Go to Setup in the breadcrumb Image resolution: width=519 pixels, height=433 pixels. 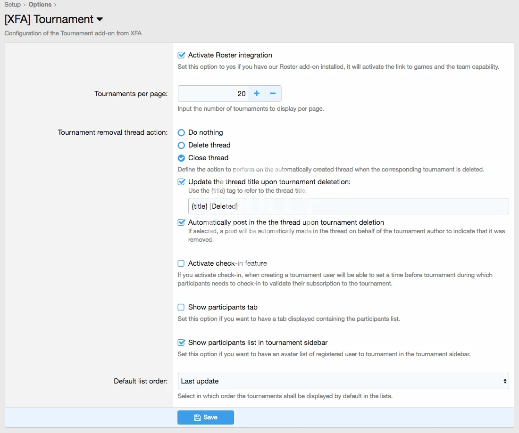tap(13, 5)
